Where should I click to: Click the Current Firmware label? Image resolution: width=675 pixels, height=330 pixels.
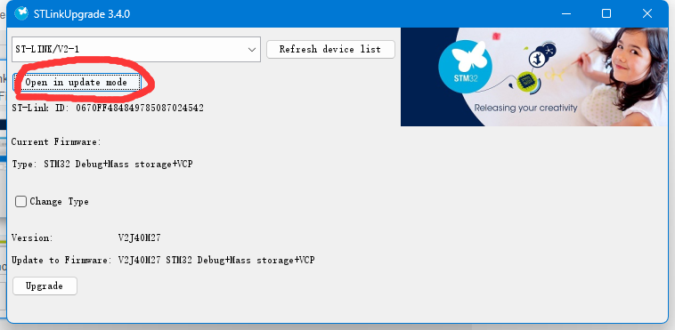click(x=56, y=142)
